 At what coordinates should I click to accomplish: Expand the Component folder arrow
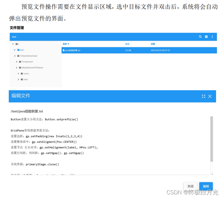(17, 62)
